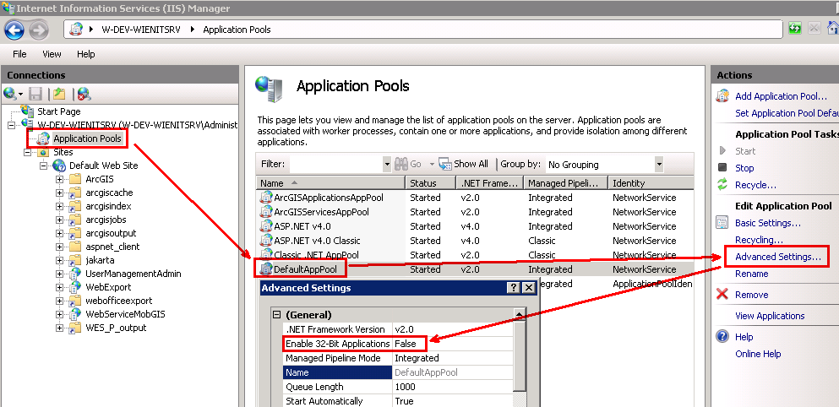Select the ArcGISServicesAppPool row

[475, 212]
